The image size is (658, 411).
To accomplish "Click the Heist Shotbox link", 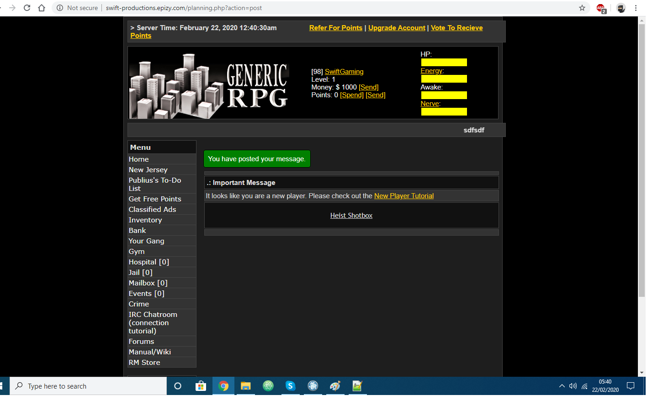I will point(351,216).
